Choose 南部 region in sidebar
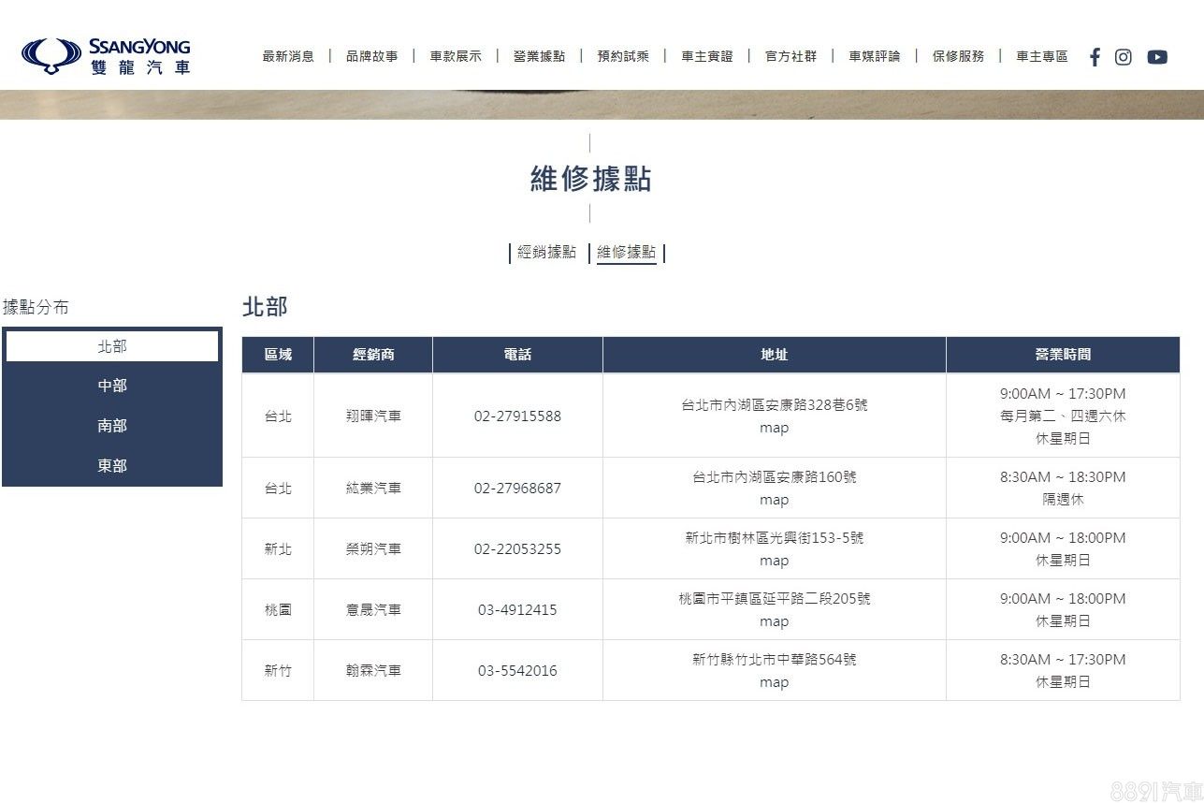The image size is (1204, 803). tap(112, 426)
